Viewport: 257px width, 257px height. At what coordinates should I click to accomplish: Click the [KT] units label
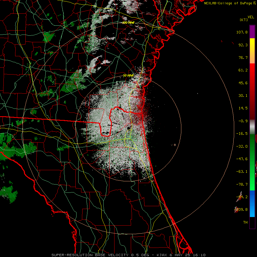[244, 20]
